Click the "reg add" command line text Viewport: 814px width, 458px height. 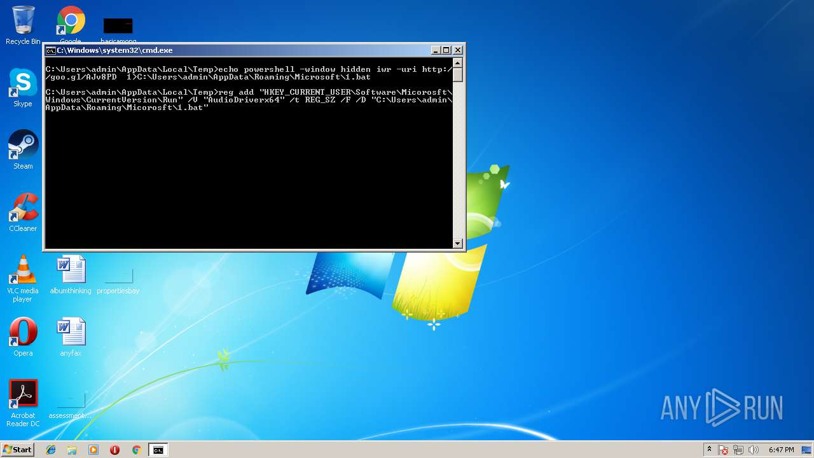pos(249,100)
